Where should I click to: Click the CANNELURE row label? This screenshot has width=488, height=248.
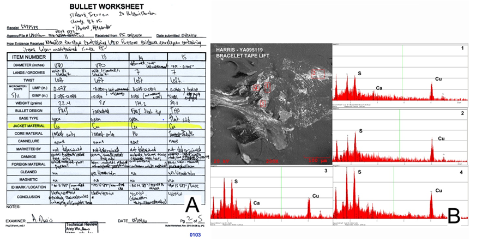click(29, 141)
